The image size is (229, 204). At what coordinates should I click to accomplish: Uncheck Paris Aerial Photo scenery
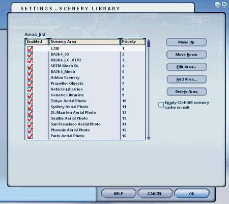30,136
